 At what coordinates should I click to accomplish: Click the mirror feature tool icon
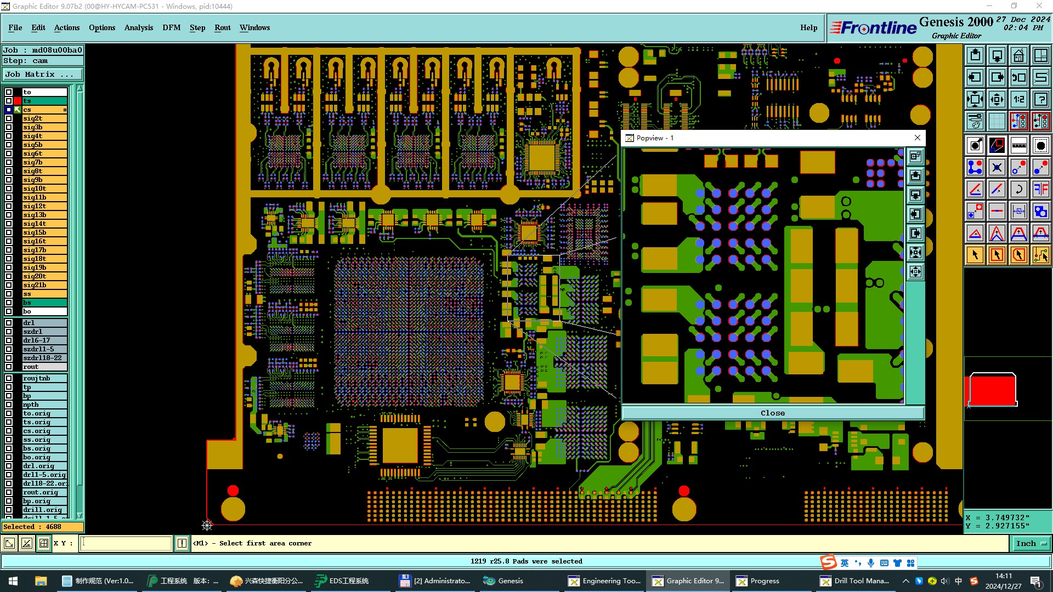coord(1040,189)
